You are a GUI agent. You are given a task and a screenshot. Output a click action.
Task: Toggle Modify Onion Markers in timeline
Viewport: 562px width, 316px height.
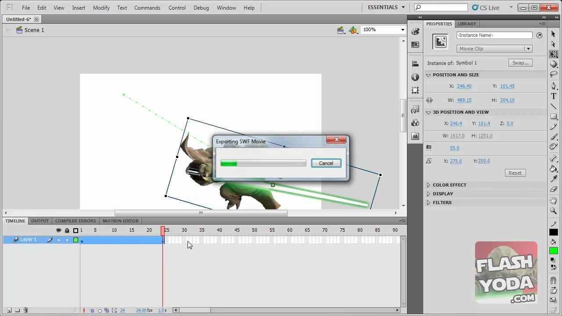click(114, 310)
